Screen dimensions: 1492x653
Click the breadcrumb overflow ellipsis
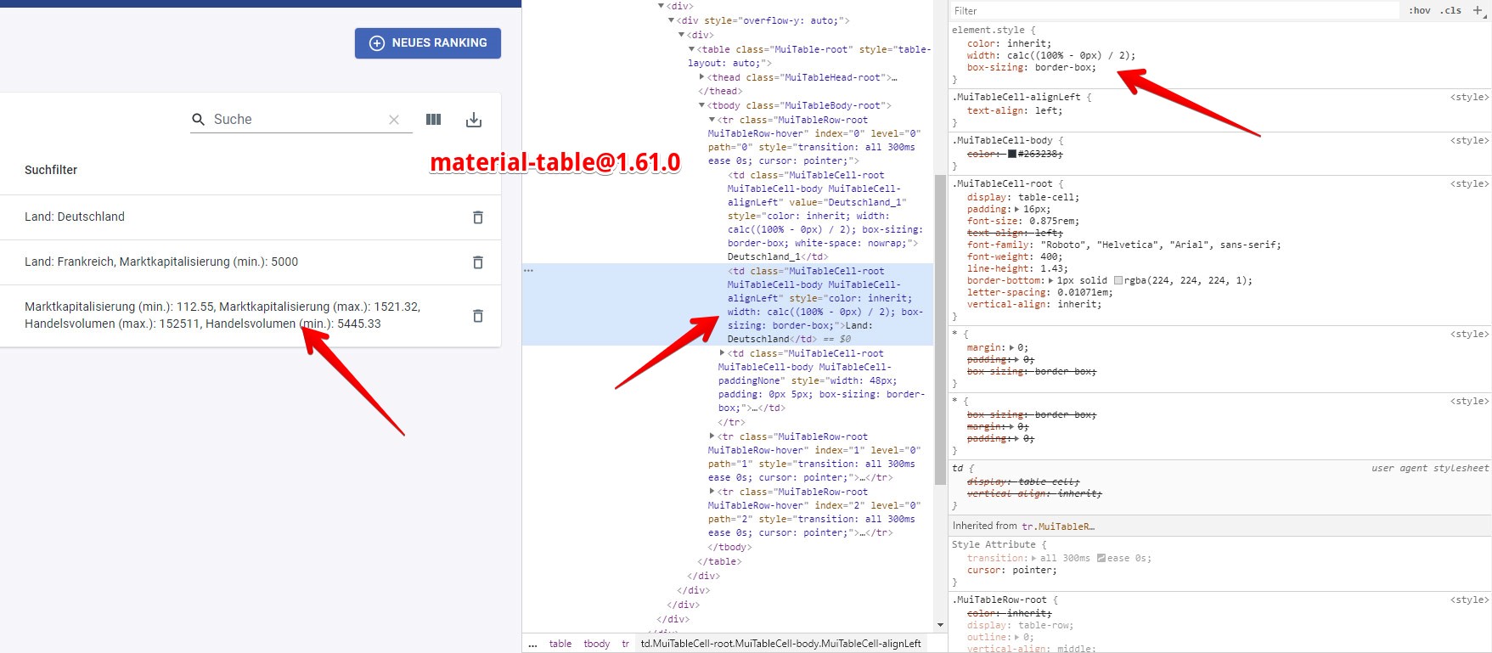click(532, 645)
